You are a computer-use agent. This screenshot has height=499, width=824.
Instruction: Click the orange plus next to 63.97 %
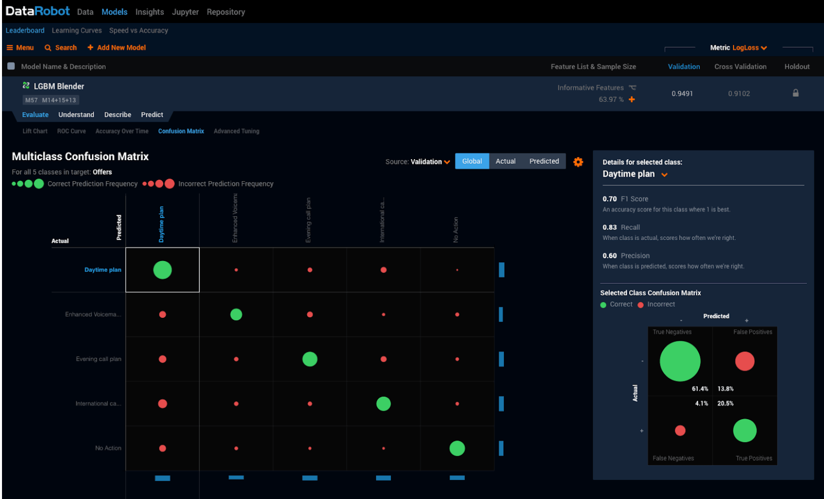click(x=632, y=99)
